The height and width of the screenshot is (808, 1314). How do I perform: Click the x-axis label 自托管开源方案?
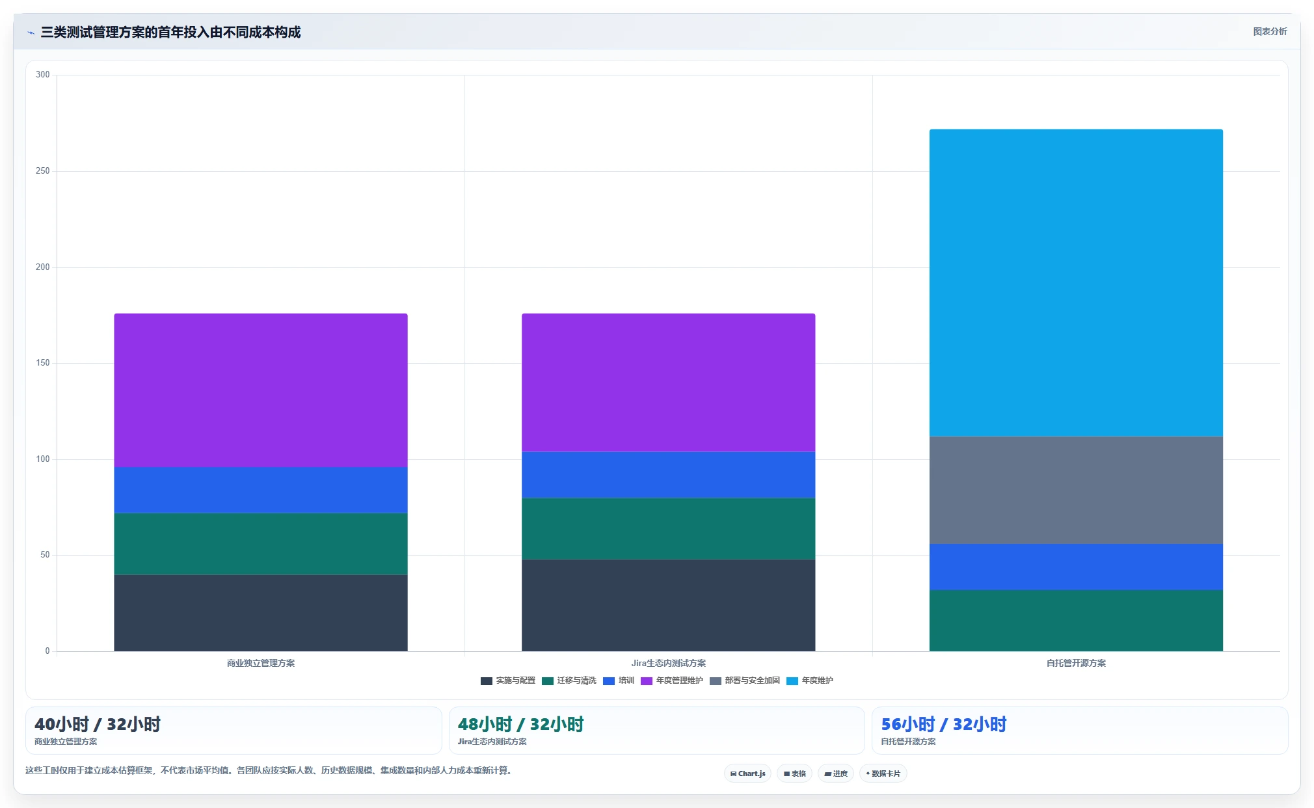coord(1076,663)
